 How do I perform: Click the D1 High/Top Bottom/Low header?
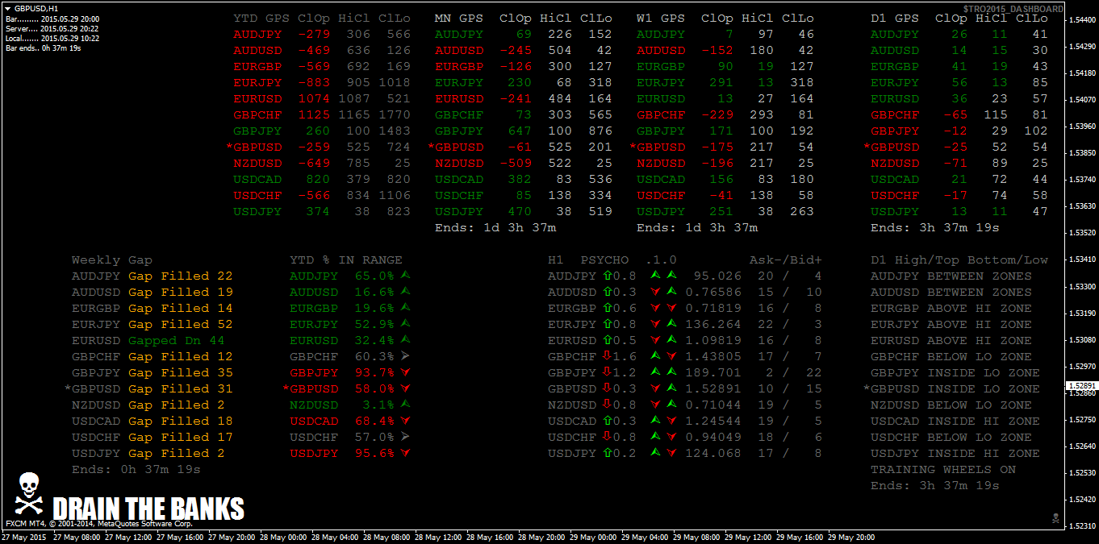click(959, 260)
